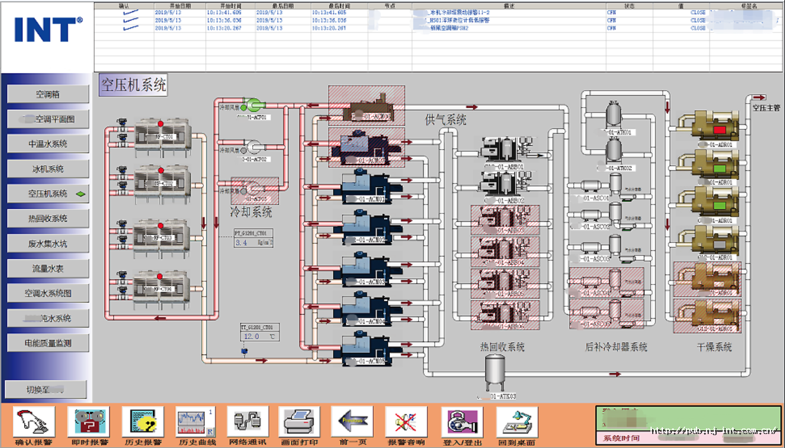Open the 流量水表 flow meter page

(x=48, y=268)
